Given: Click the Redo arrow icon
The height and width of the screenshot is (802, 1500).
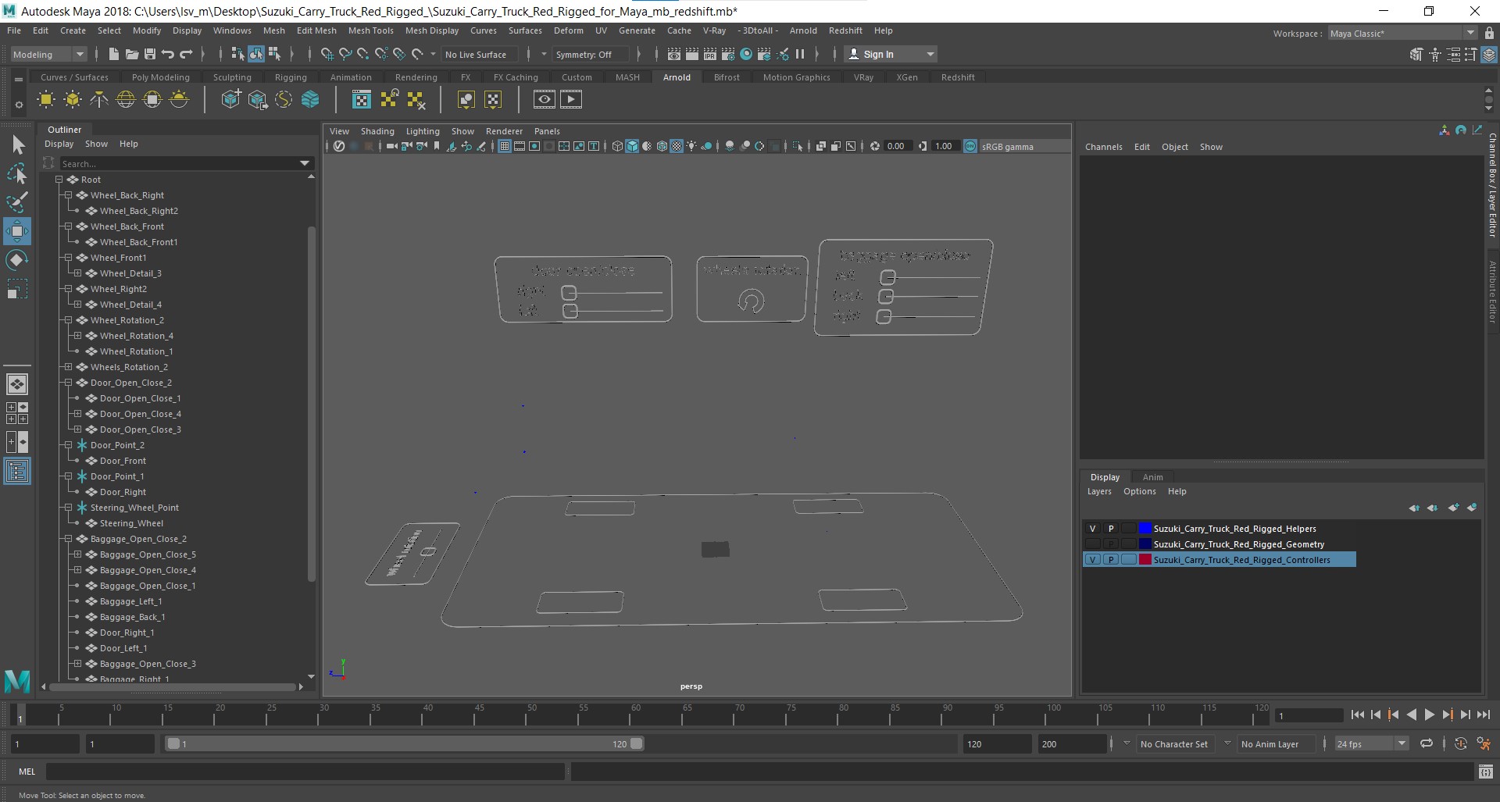Looking at the screenshot, I should (x=186, y=54).
